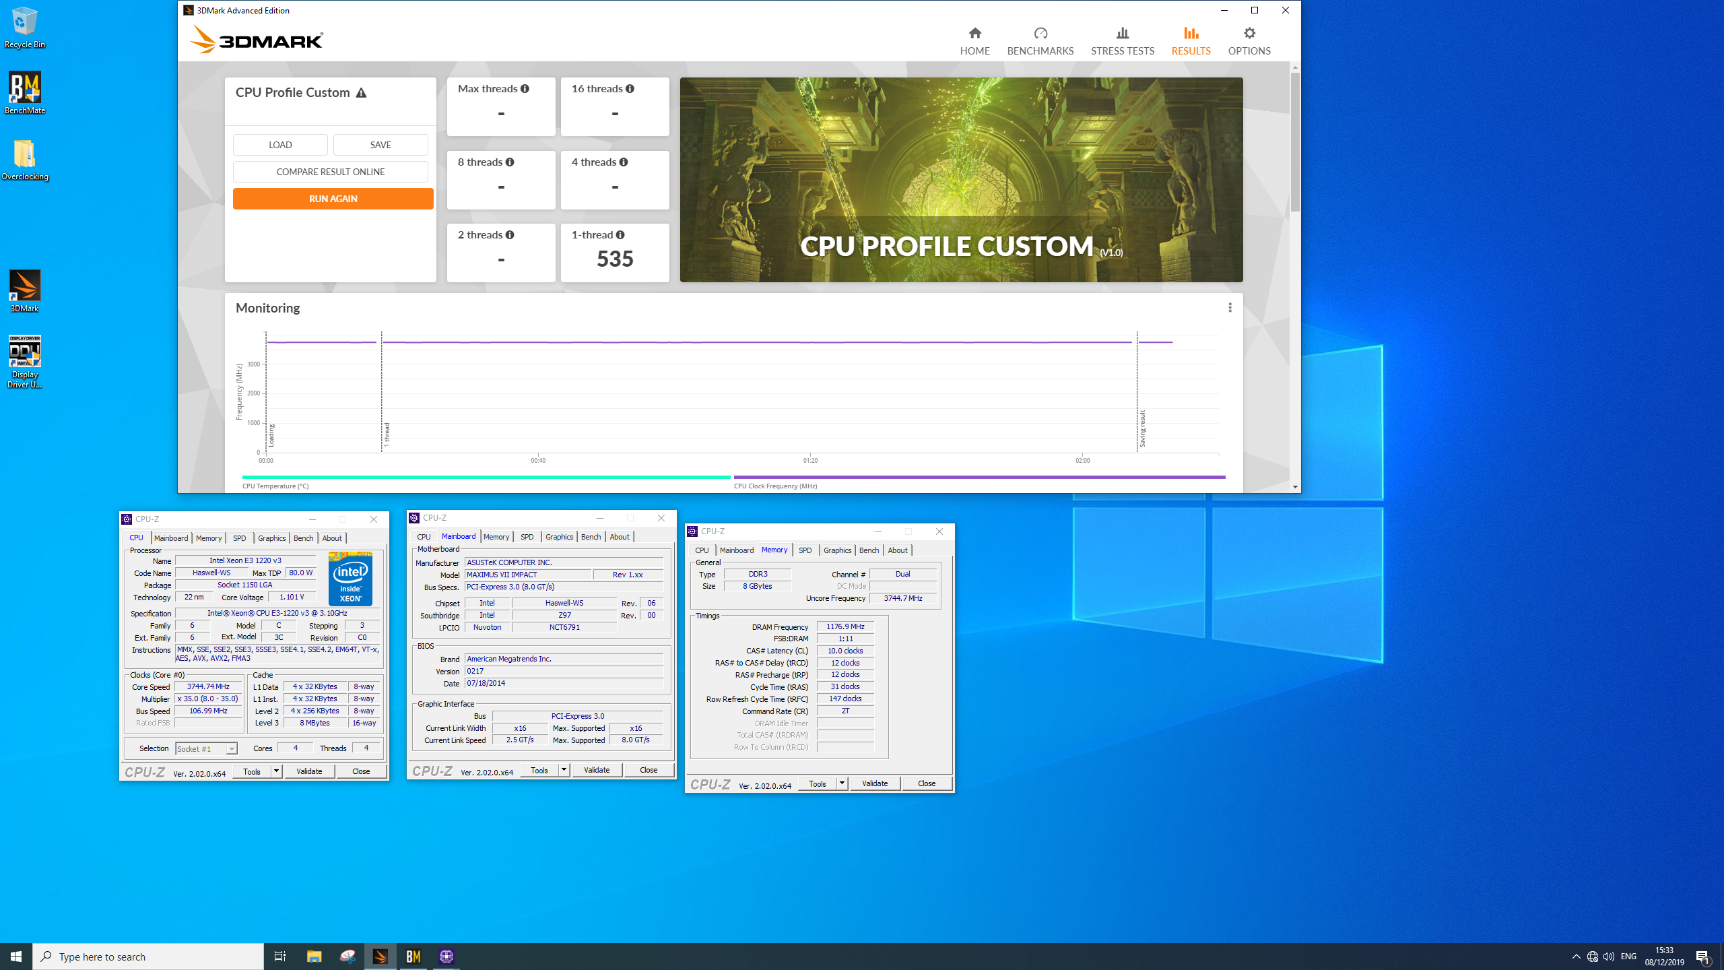Open File Explorer from the taskbar
The image size is (1724, 970).
pyautogui.click(x=314, y=957)
